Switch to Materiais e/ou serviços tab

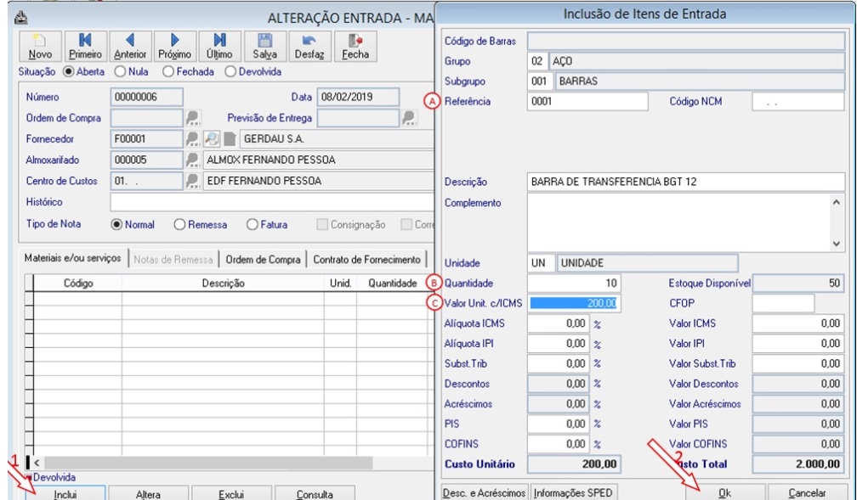[73, 258]
